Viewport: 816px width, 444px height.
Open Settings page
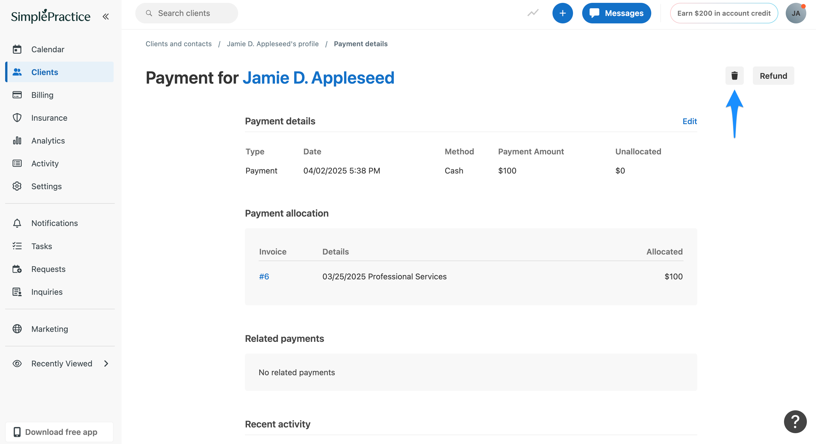59,186
